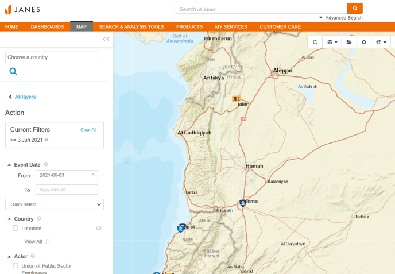
Task: Open the PRODUCTS menu
Action: (x=189, y=27)
